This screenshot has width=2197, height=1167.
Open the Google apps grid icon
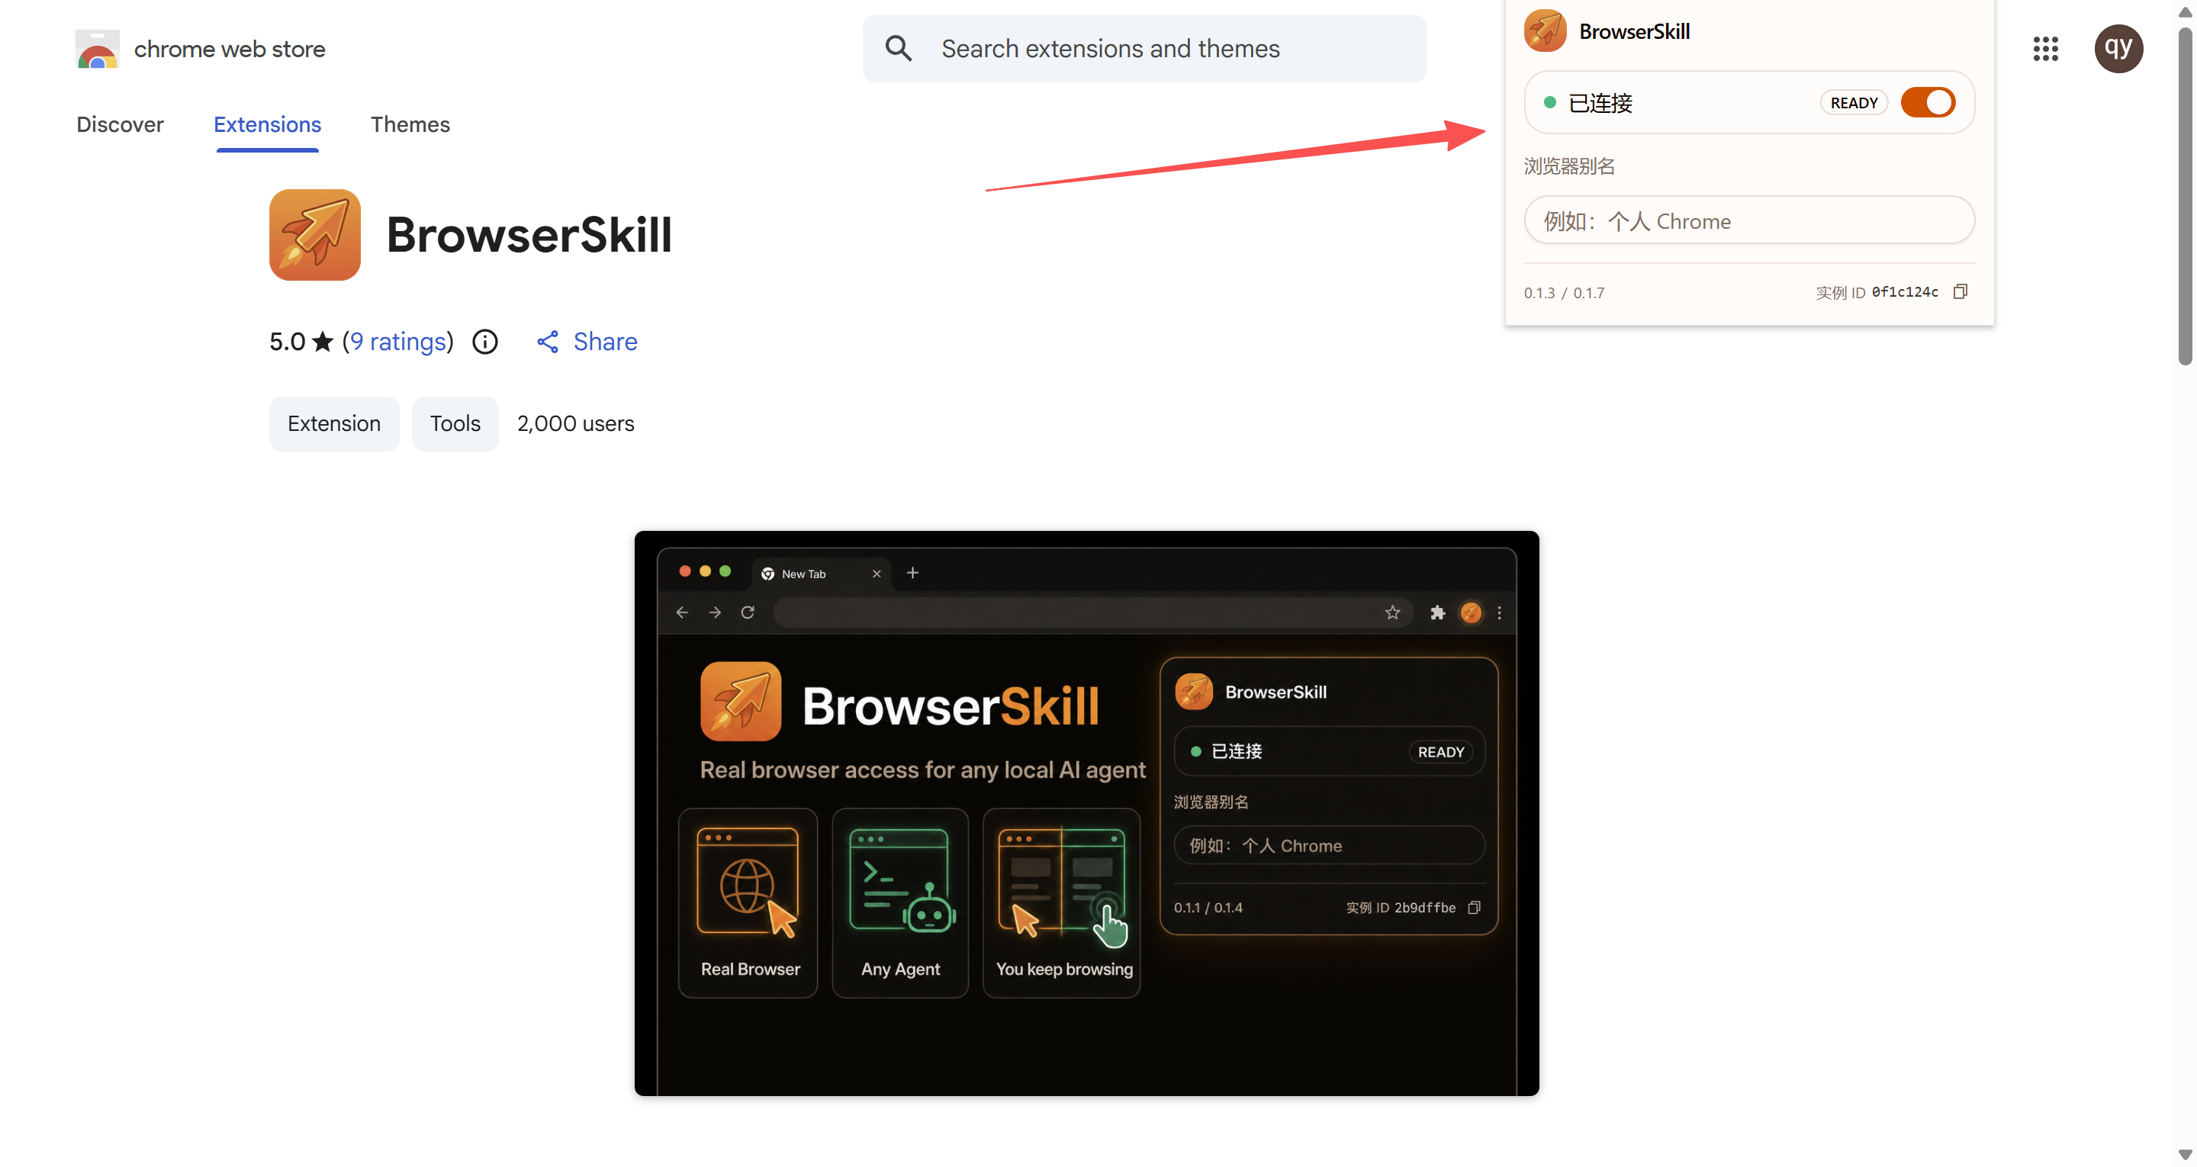click(2045, 49)
